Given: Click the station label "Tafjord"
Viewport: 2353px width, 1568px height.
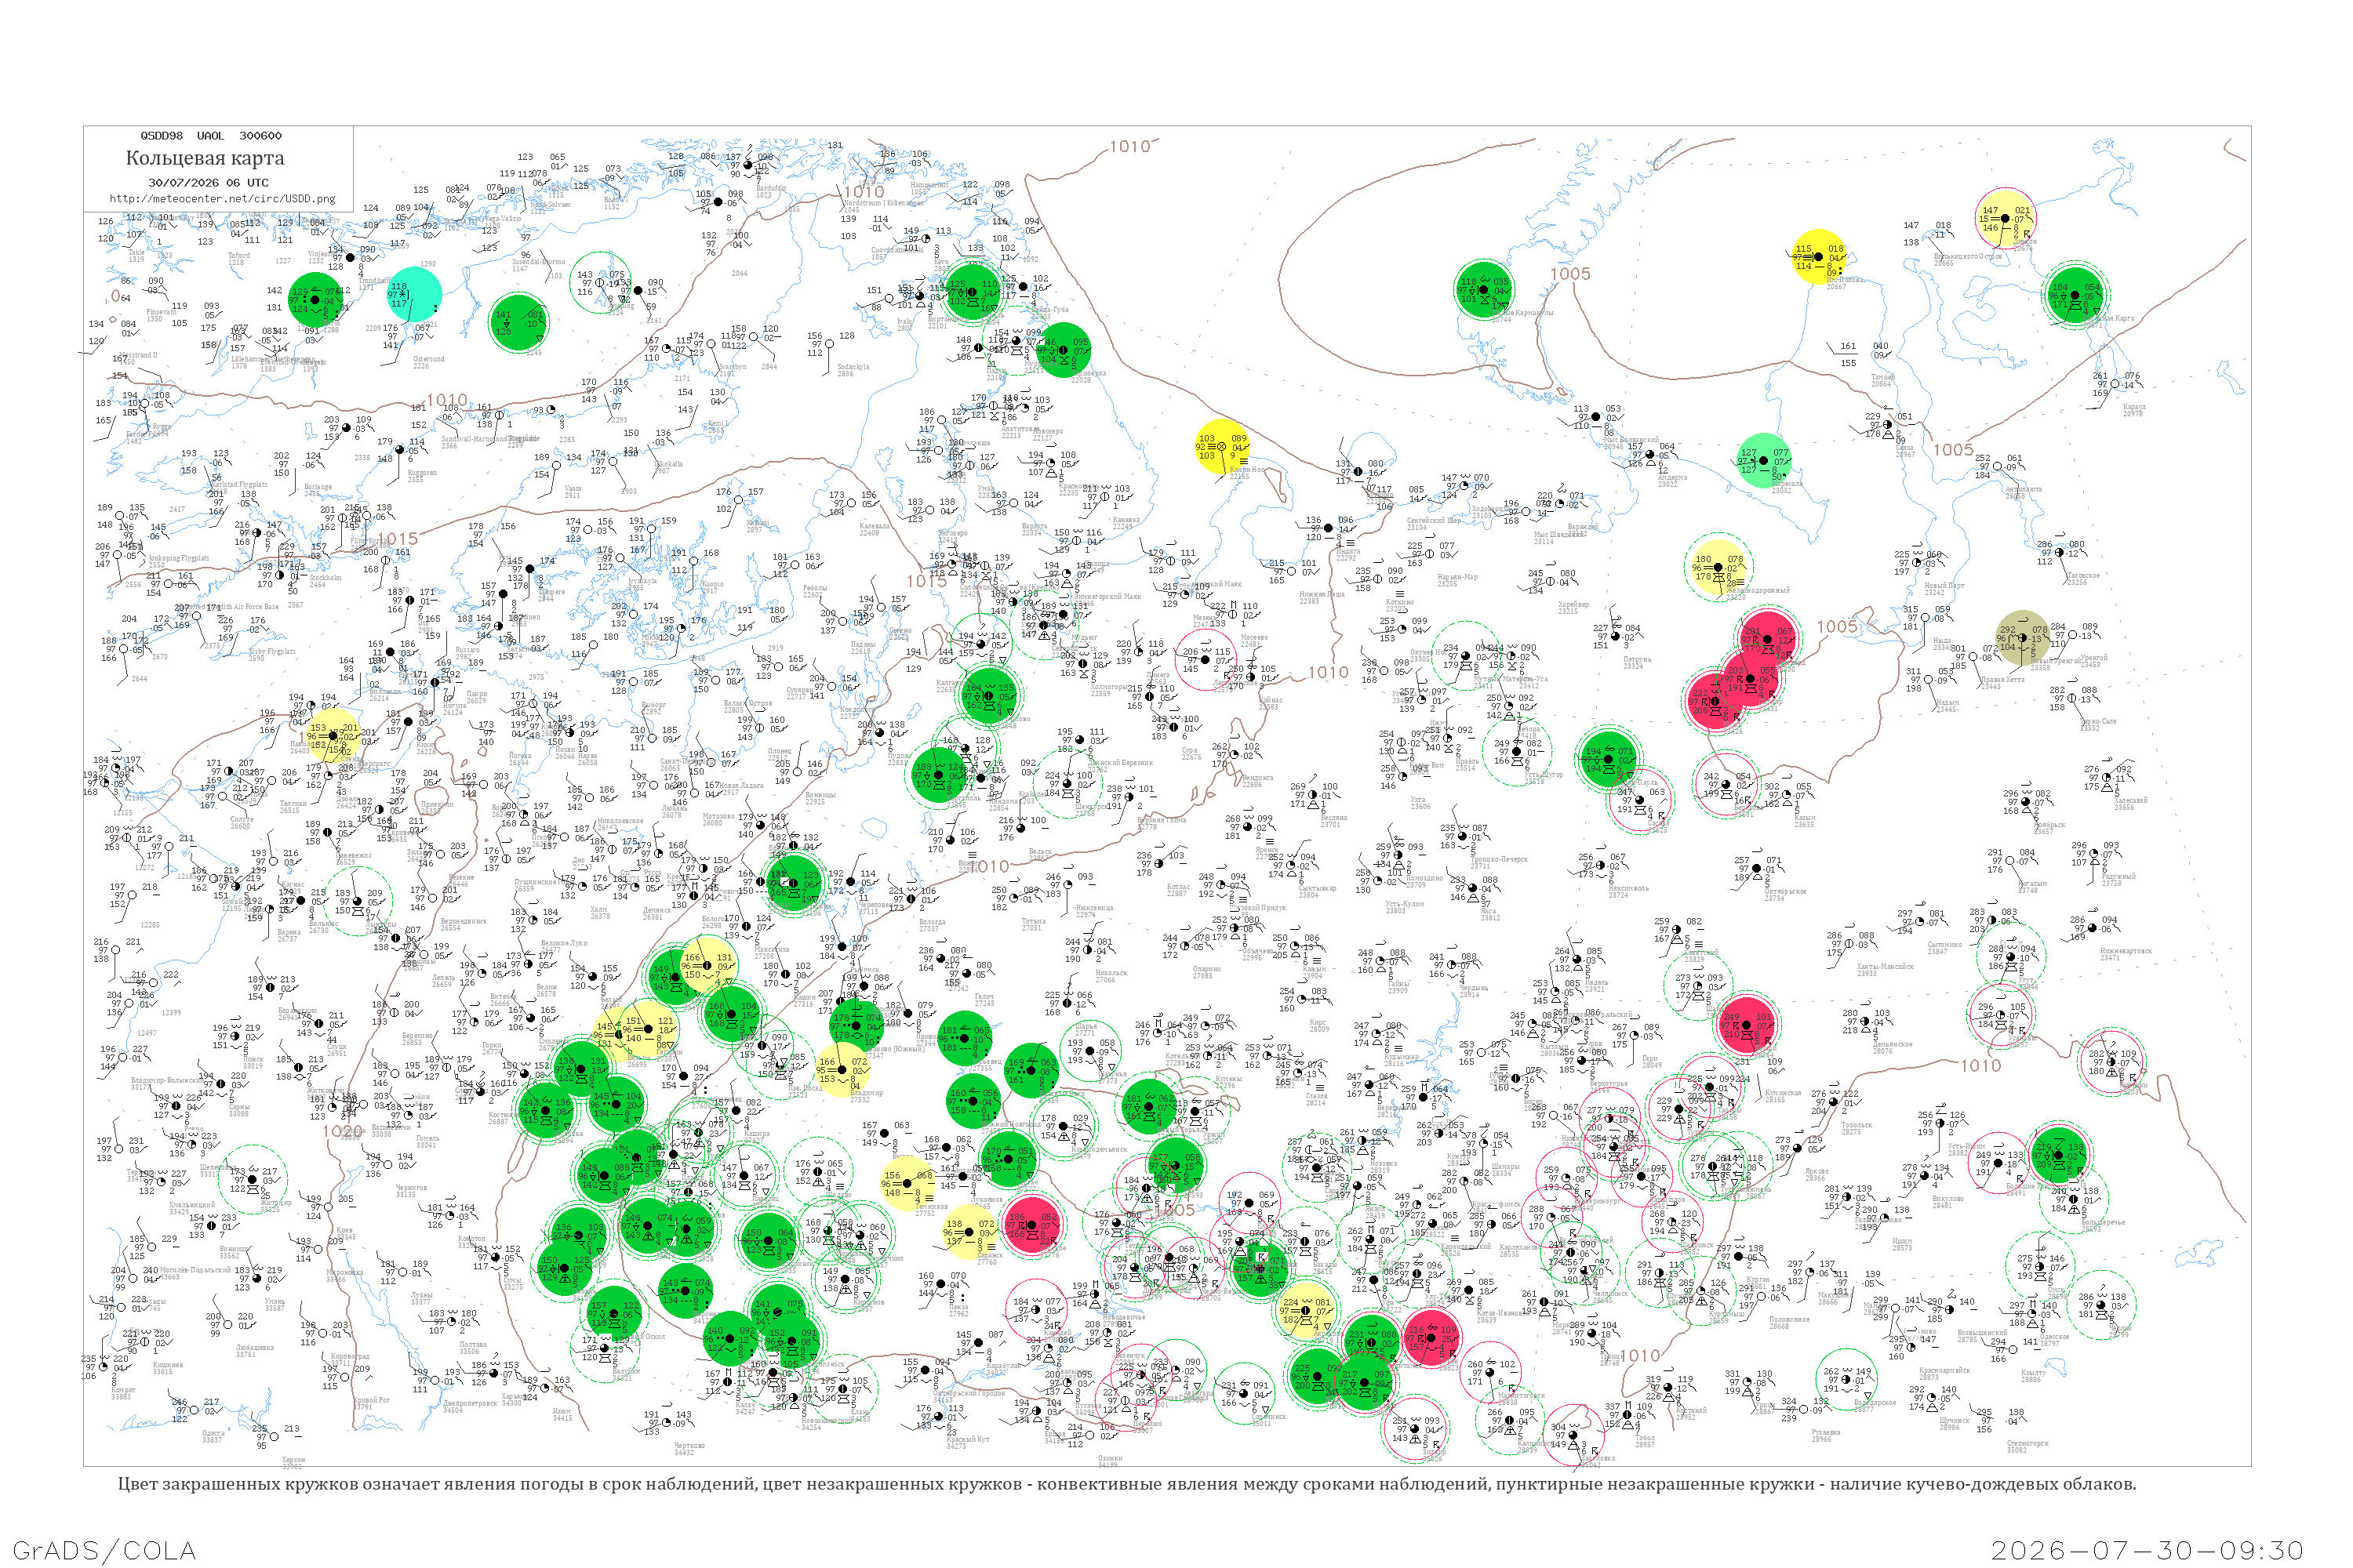Looking at the screenshot, I should 239,255.
